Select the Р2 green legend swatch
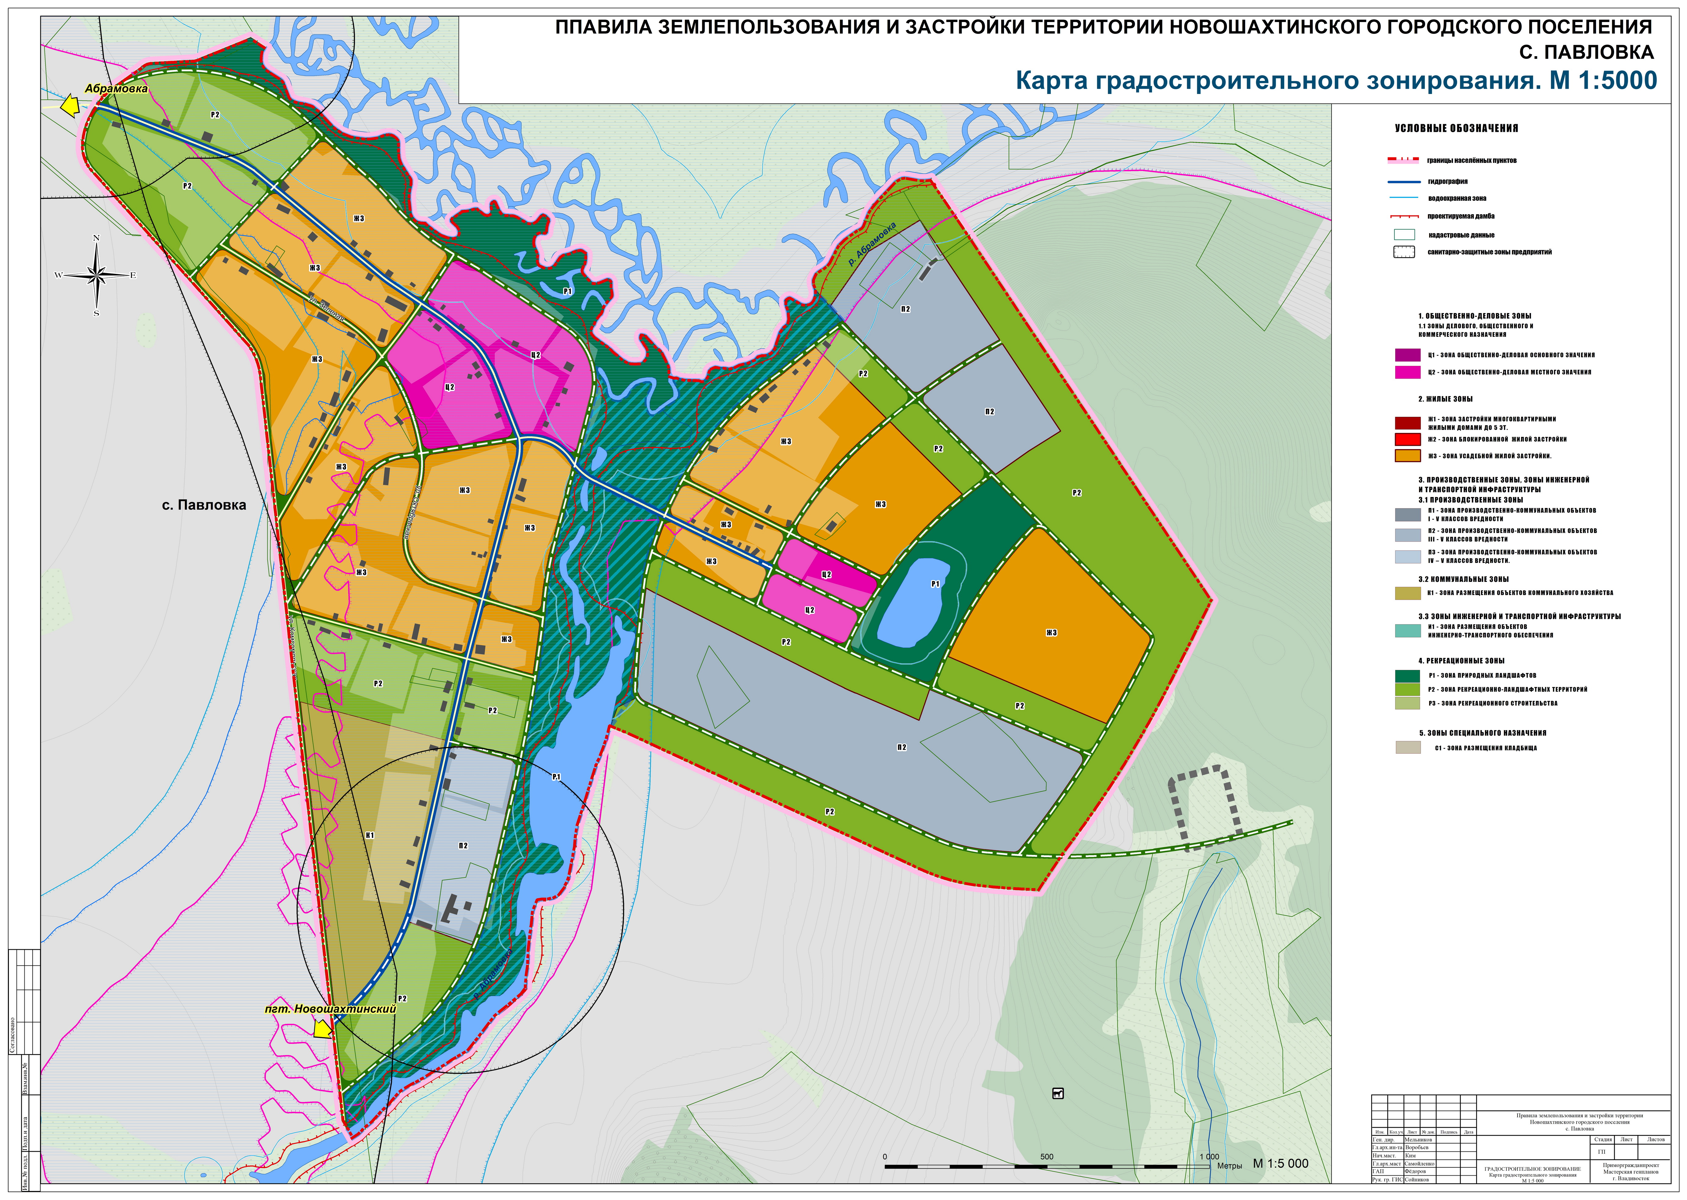1687x1200 pixels. [x=1408, y=690]
